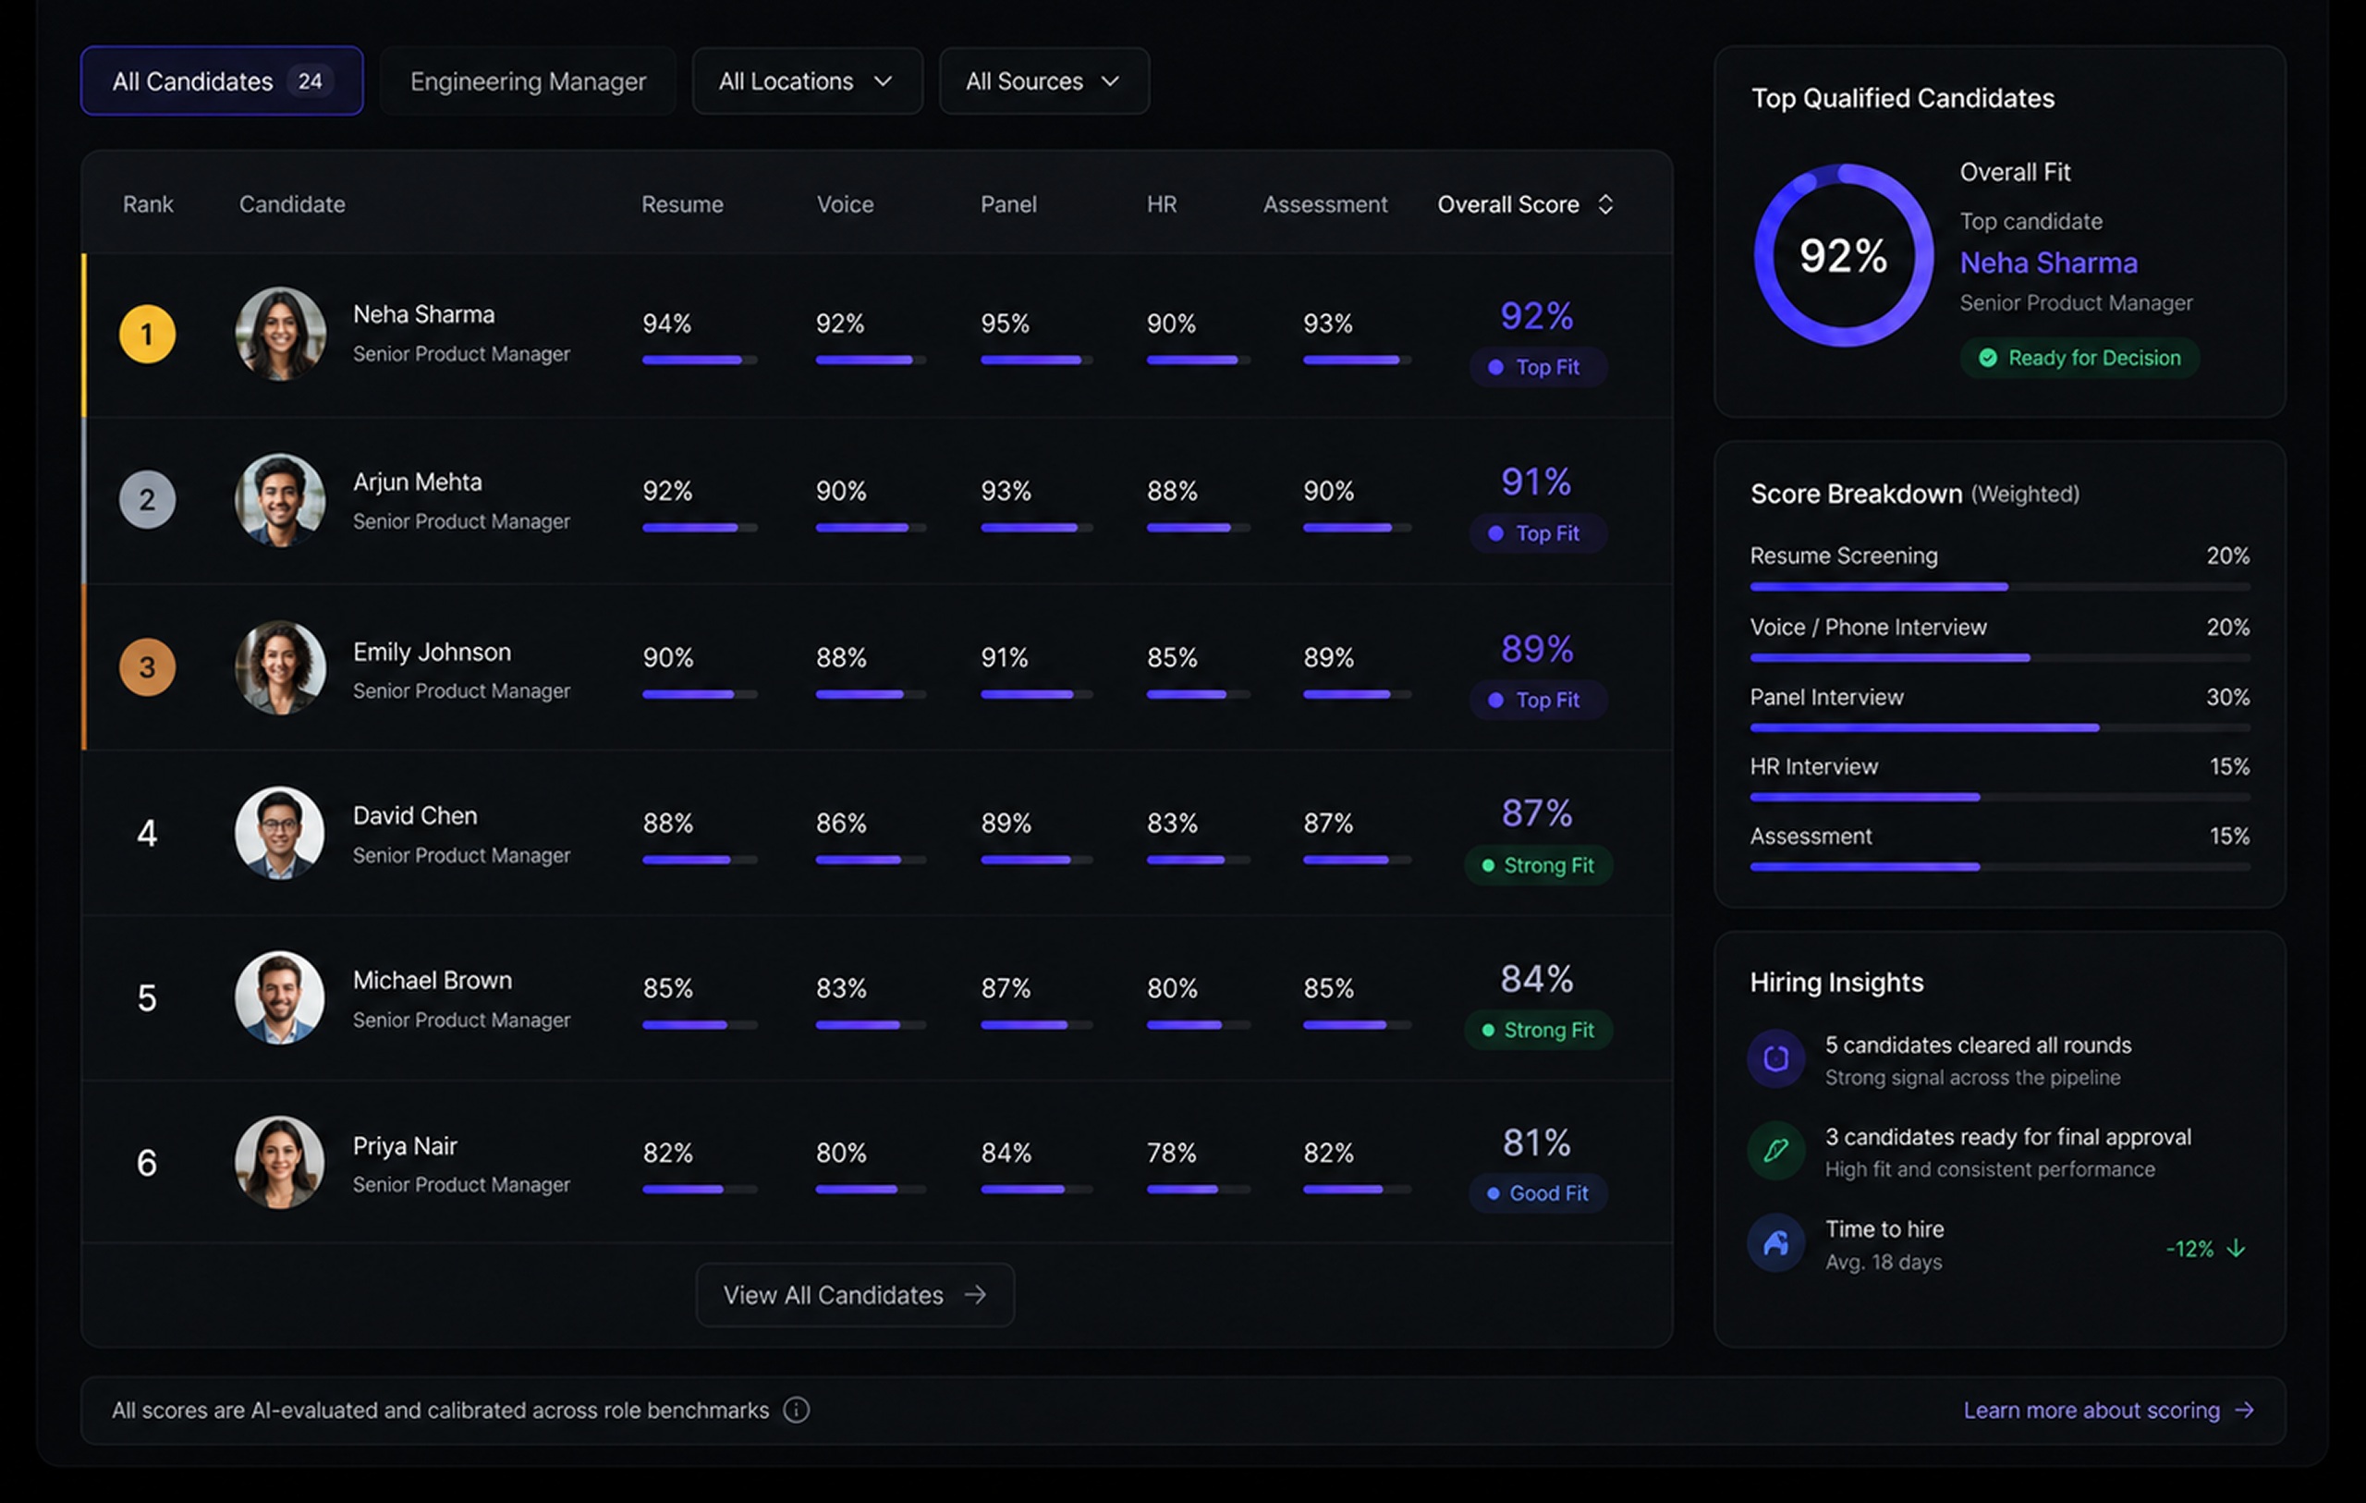Click the down arrow next to -12%
Viewport: 2366px width, 1503px height.
tap(2237, 1249)
